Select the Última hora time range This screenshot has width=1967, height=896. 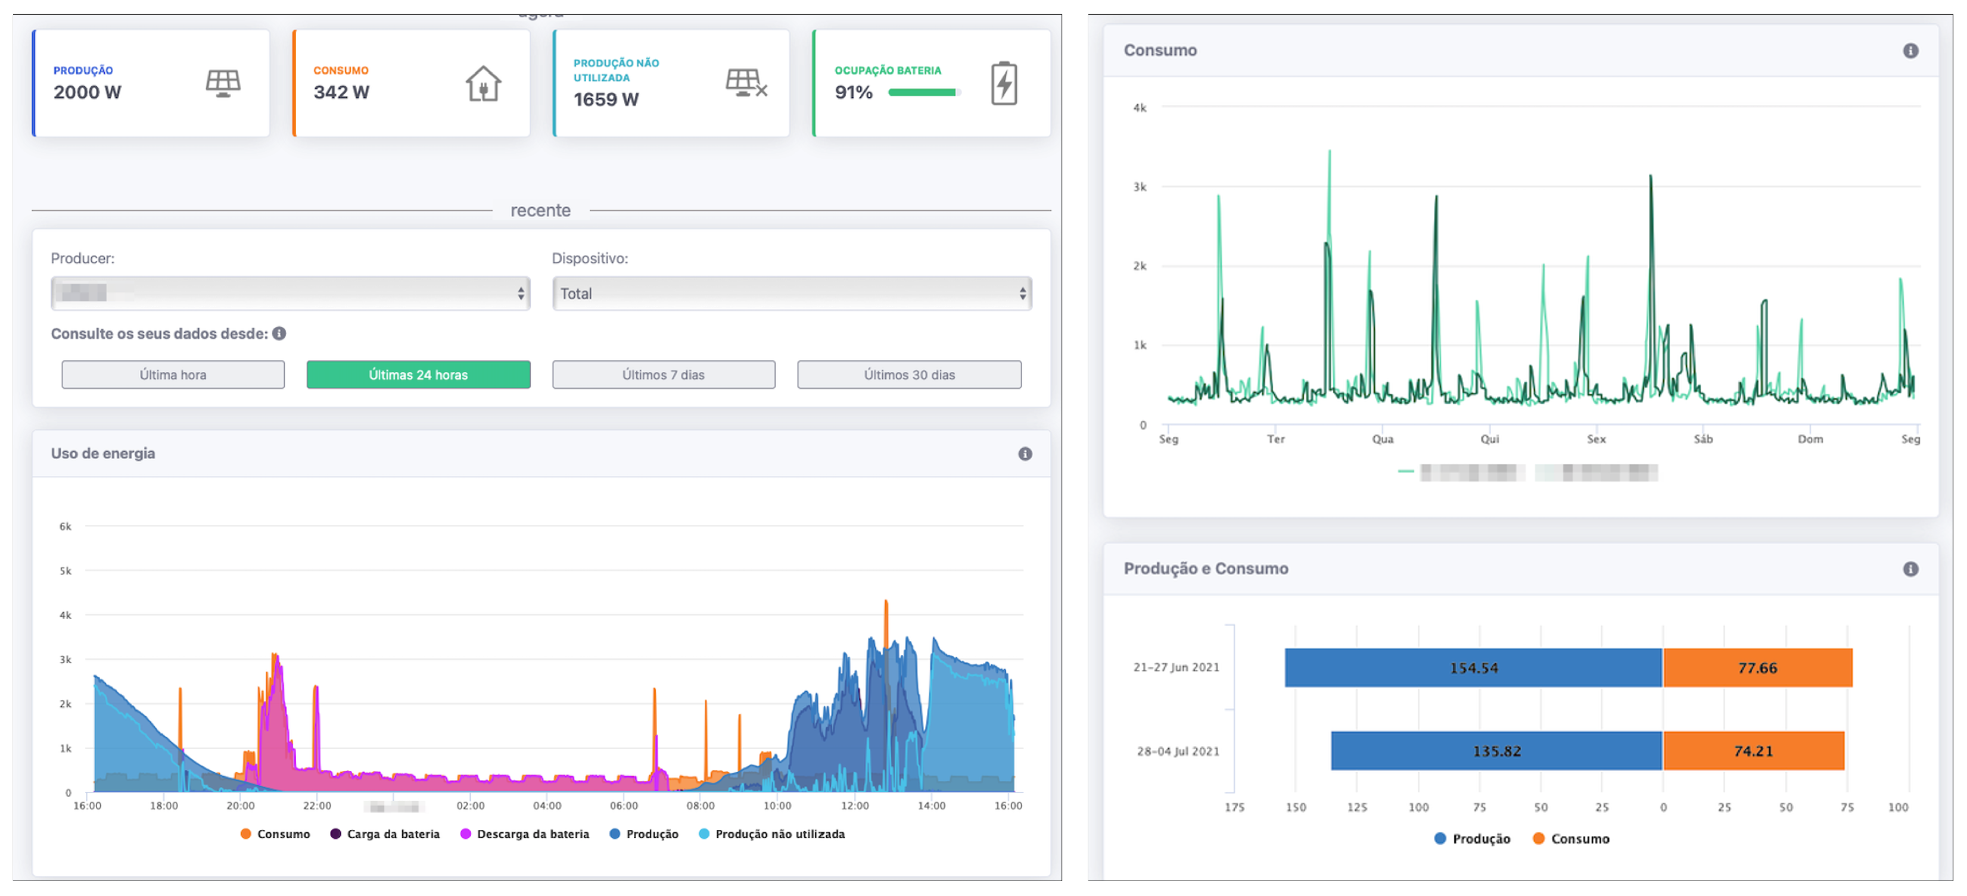173,374
